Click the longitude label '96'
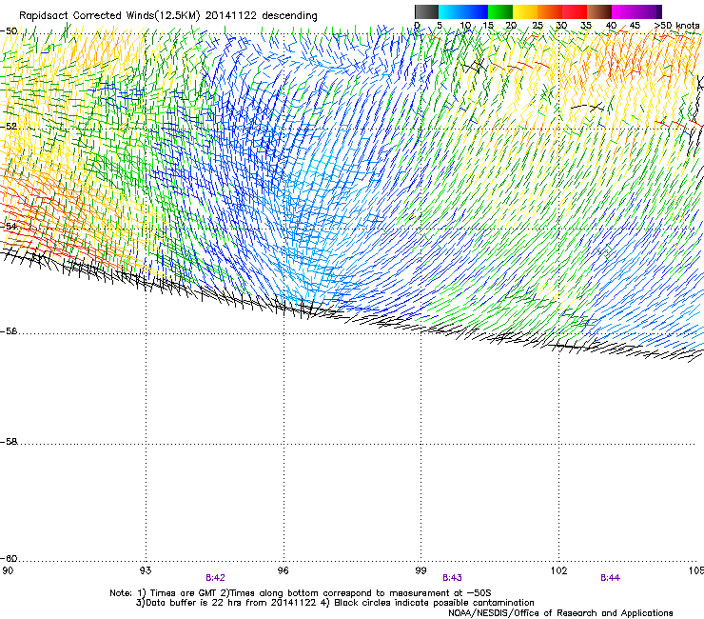This screenshot has height=619, width=704. click(x=284, y=570)
